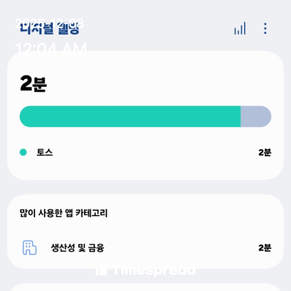Screen dimensions: 291x291
Task: Click the Timespread watermark text
Action: [154, 270]
